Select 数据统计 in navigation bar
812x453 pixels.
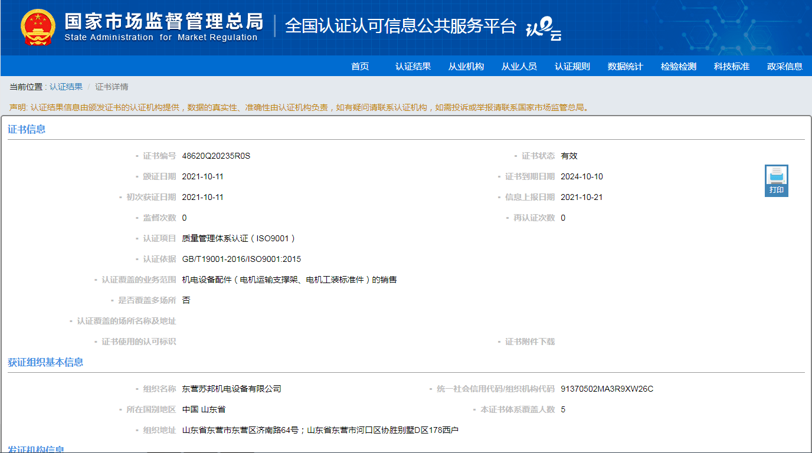(626, 67)
